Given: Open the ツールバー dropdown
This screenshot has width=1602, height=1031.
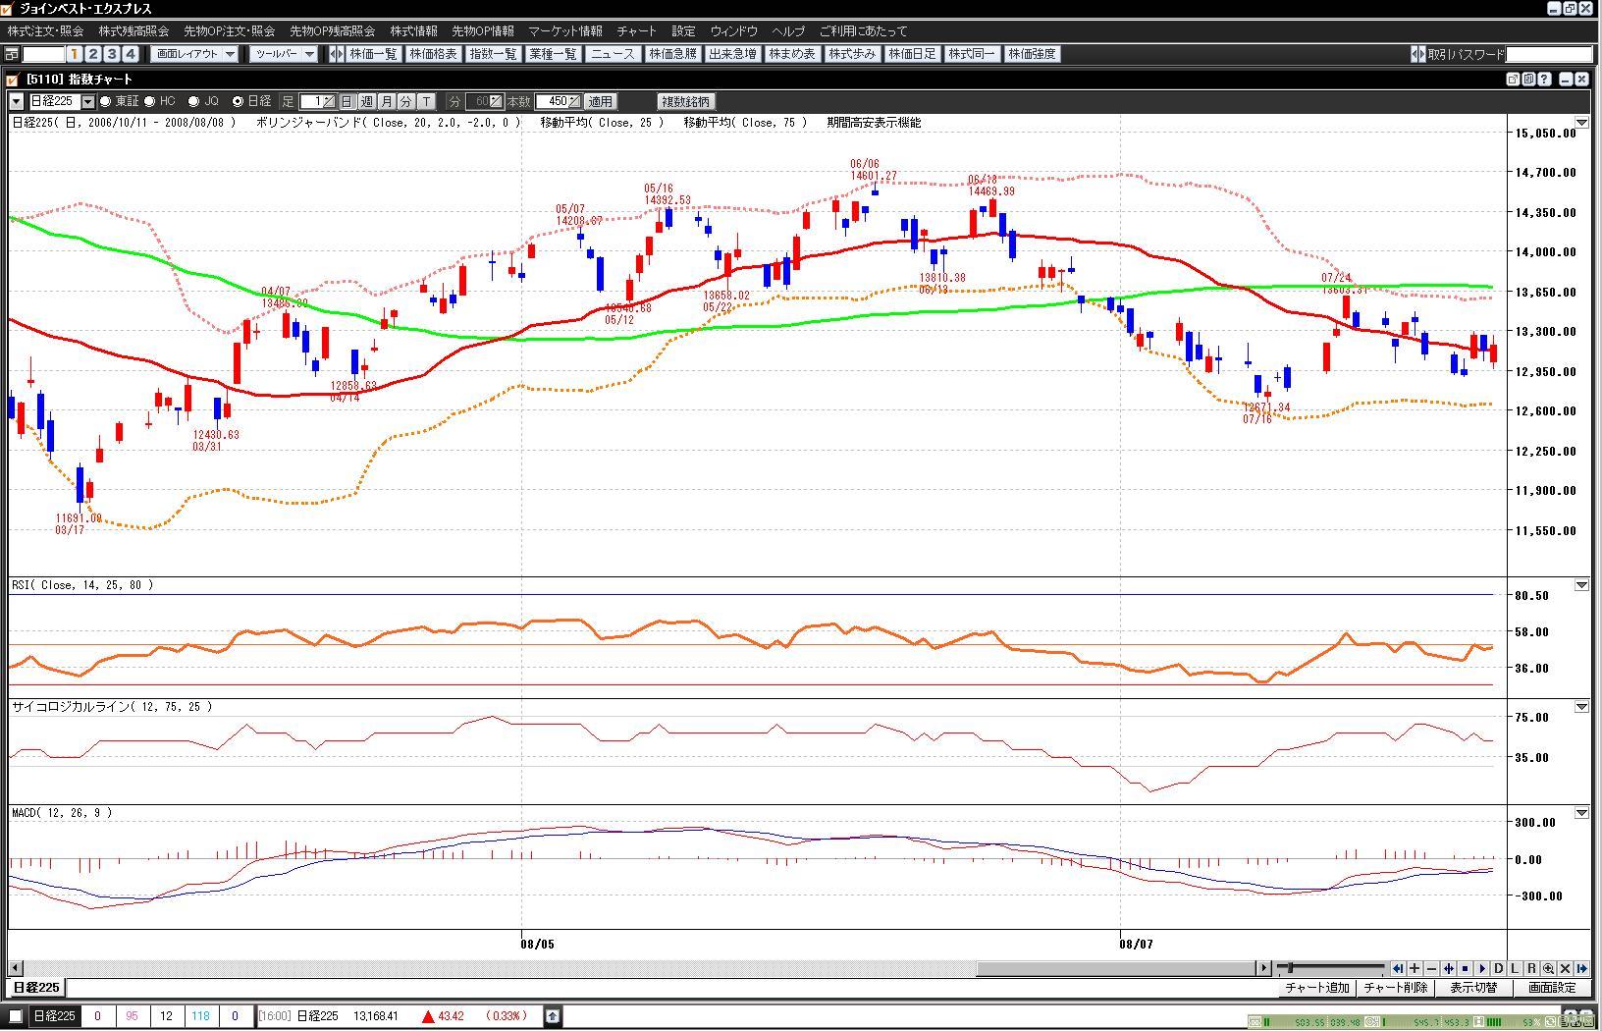Looking at the screenshot, I should (x=284, y=54).
